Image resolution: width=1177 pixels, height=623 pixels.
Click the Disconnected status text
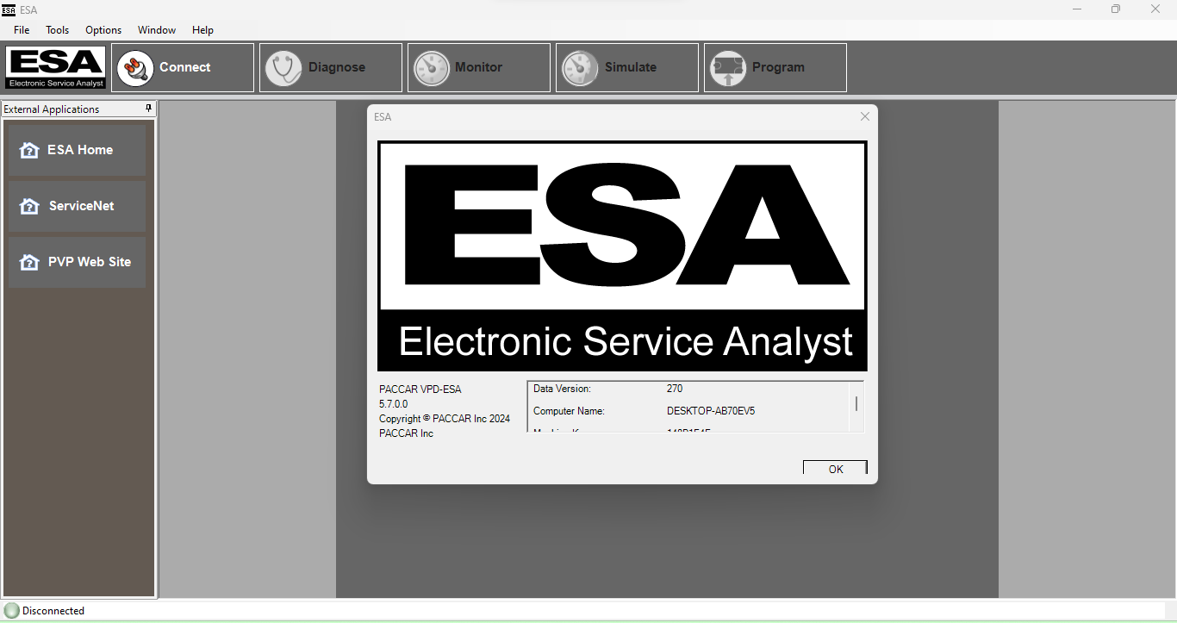coord(53,611)
